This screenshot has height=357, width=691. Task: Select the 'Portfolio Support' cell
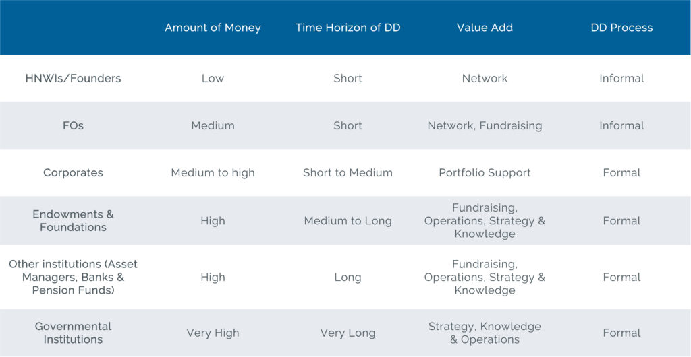485,173
